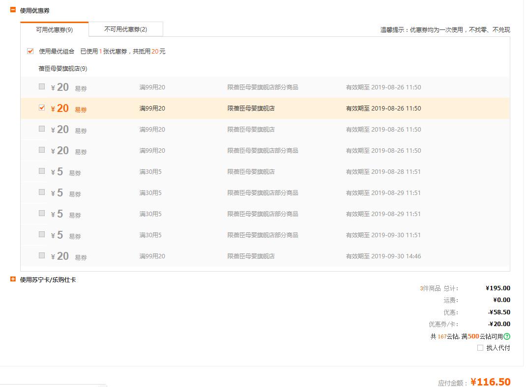The width and height of the screenshot is (526, 387).
Task: Toggle the 使用最优组合 checkbox
Action: [x=30, y=51]
